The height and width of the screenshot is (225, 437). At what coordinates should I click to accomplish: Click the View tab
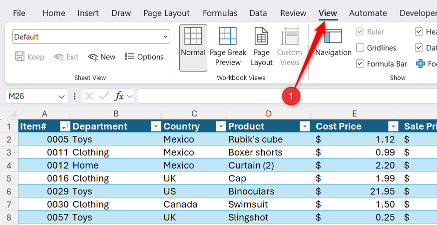click(328, 13)
